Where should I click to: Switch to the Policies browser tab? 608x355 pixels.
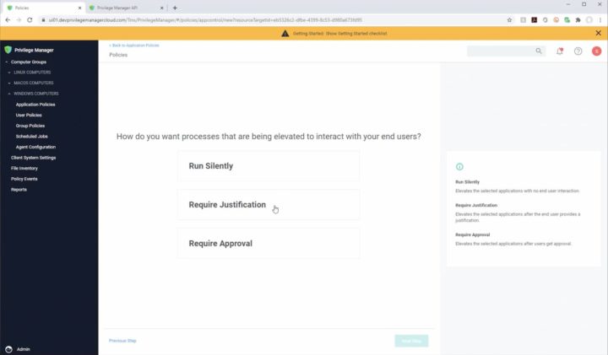pyautogui.click(x=44, y=8)
